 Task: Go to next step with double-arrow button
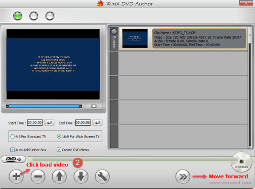183,177
